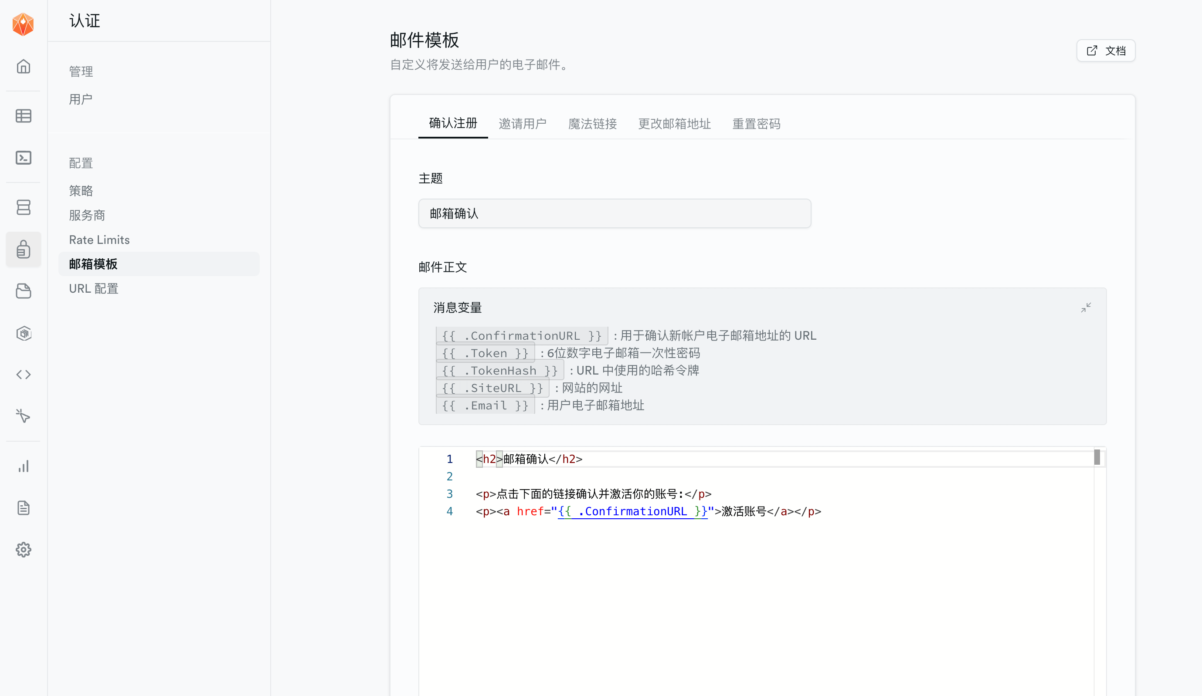Switch to 魔法链接 tab
Image resolution: width=1202 pixels, height=696 pixels.
(592, 124)
